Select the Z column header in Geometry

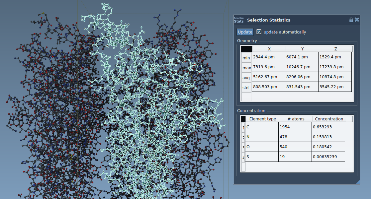click(335, 49)
